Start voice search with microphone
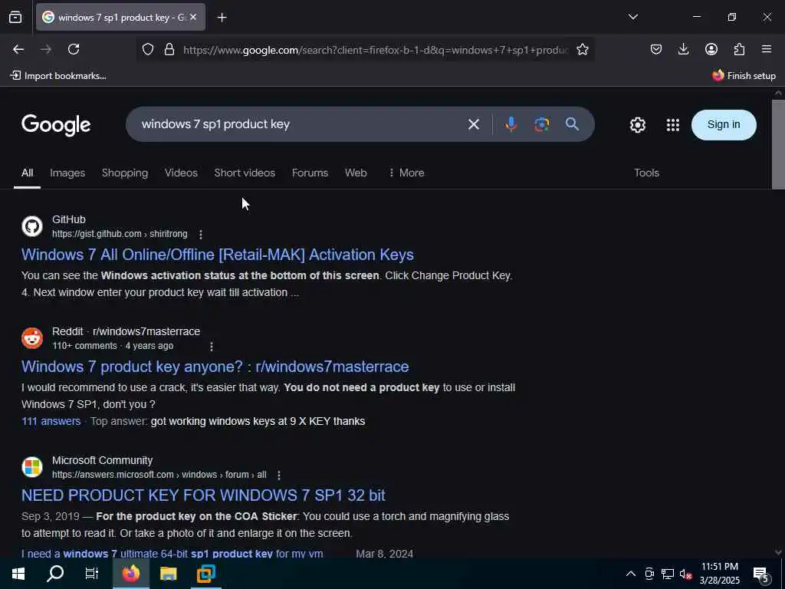 pos(511,124)
